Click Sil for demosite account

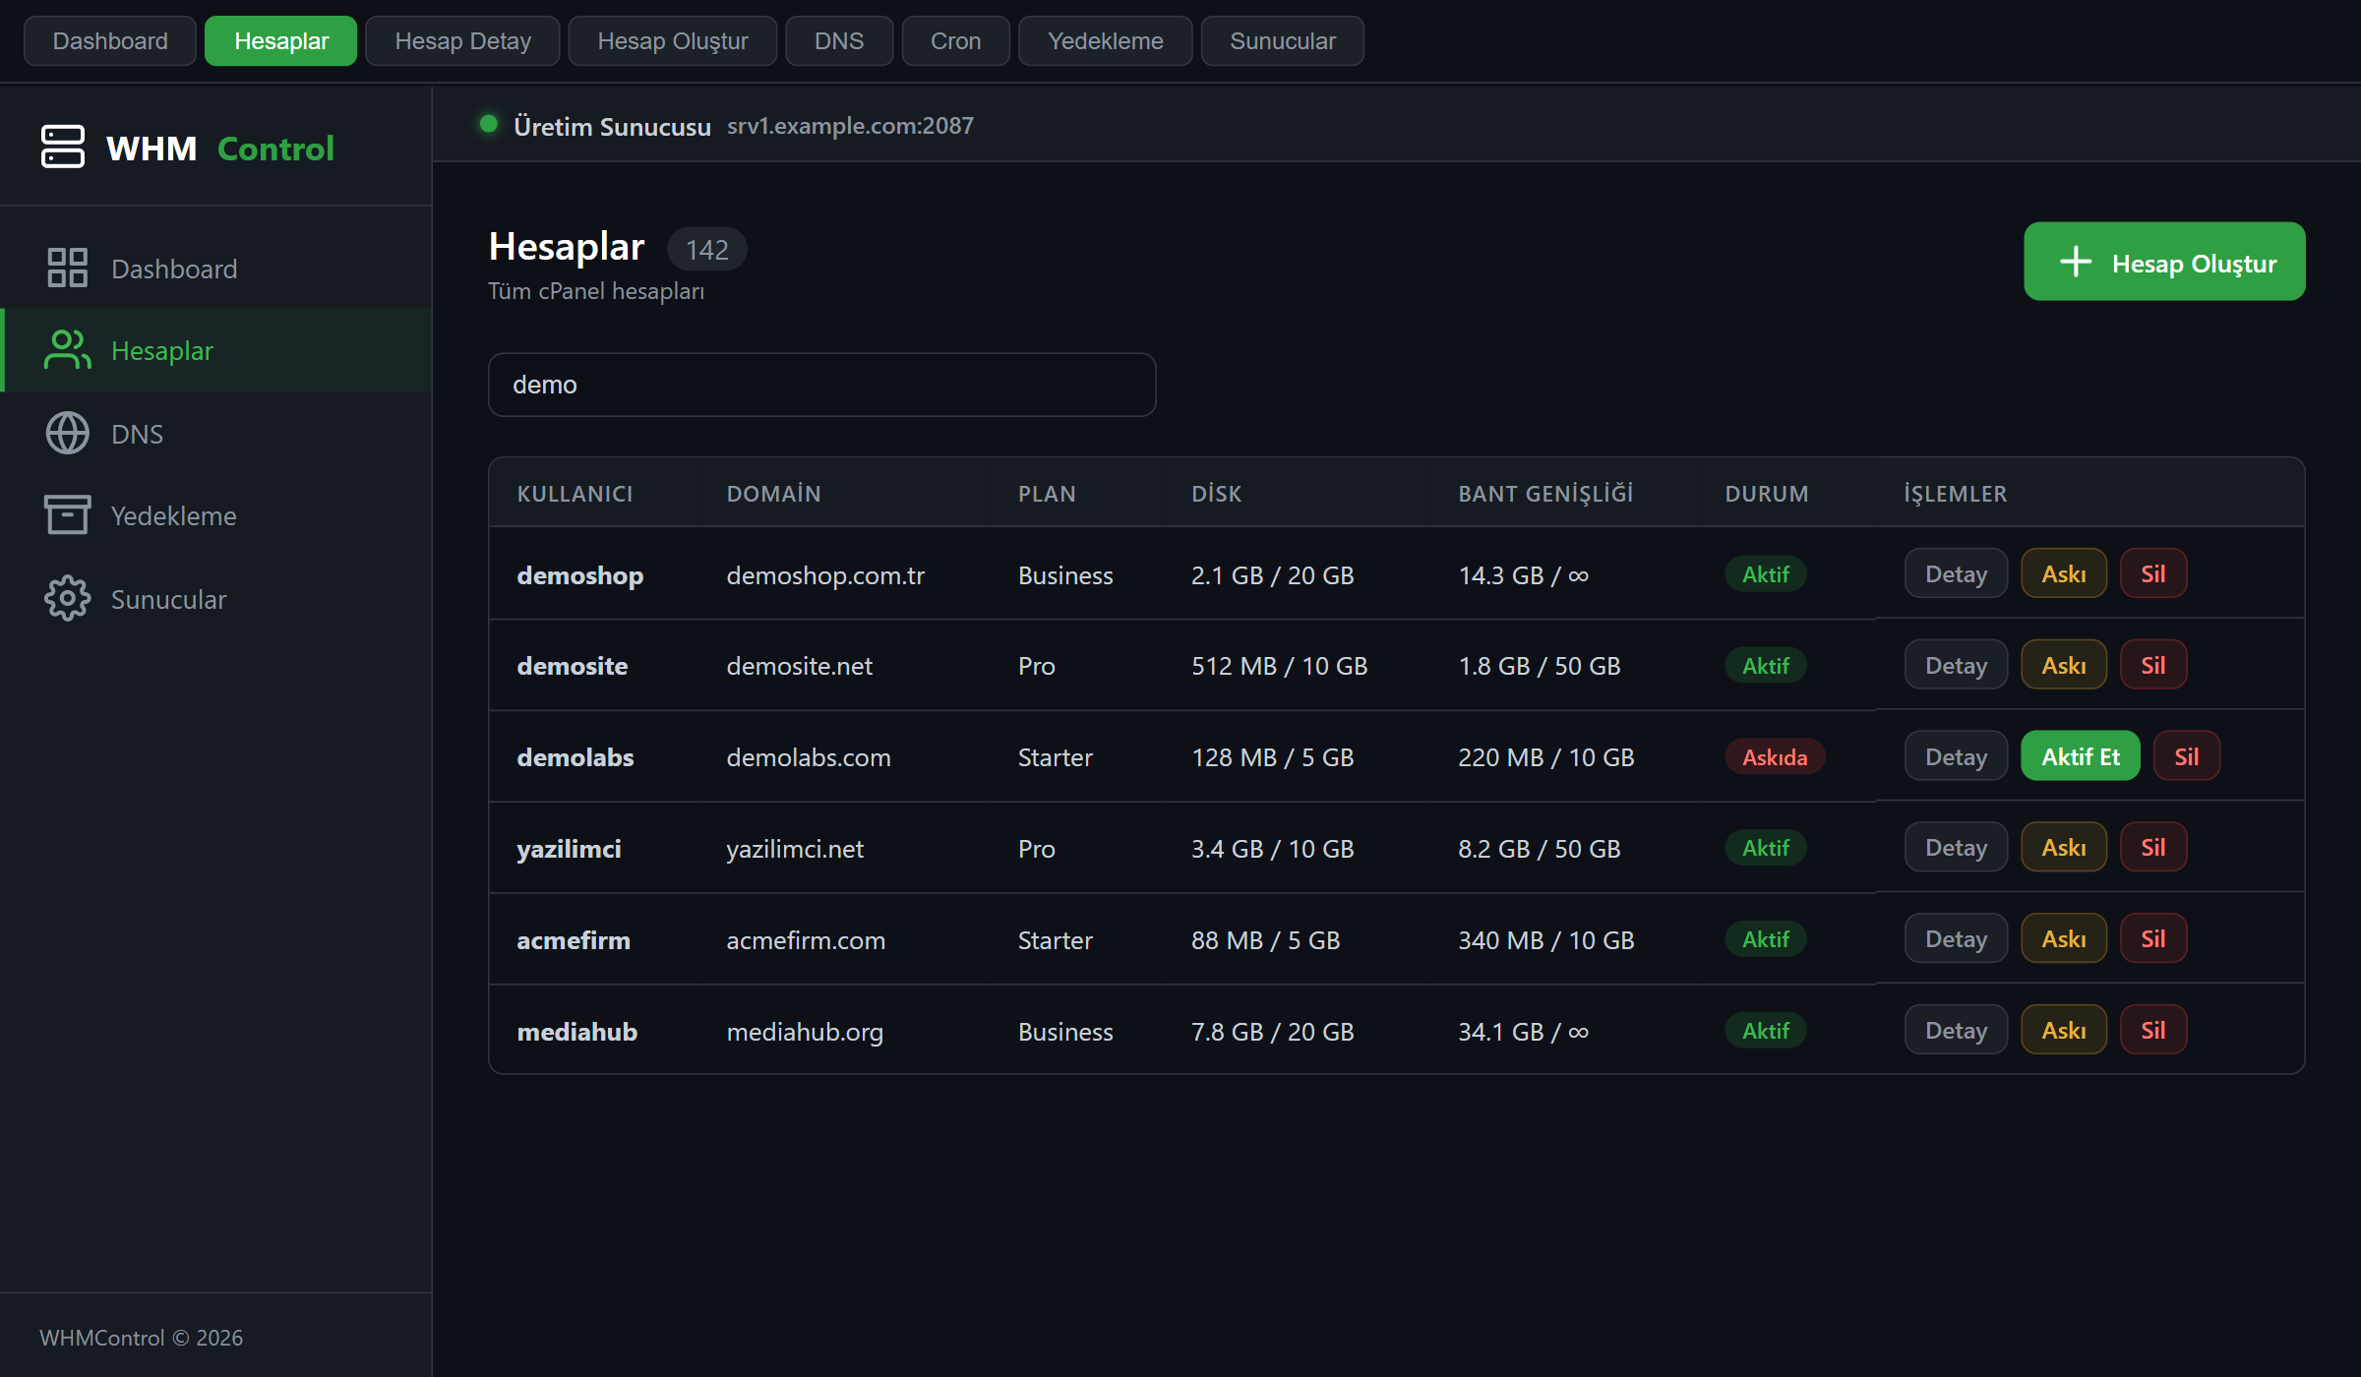(x=2152, y=665)
